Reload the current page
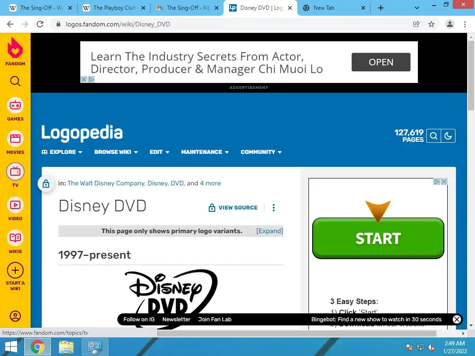This screenshot has height=356, width=475. point(40,24)
